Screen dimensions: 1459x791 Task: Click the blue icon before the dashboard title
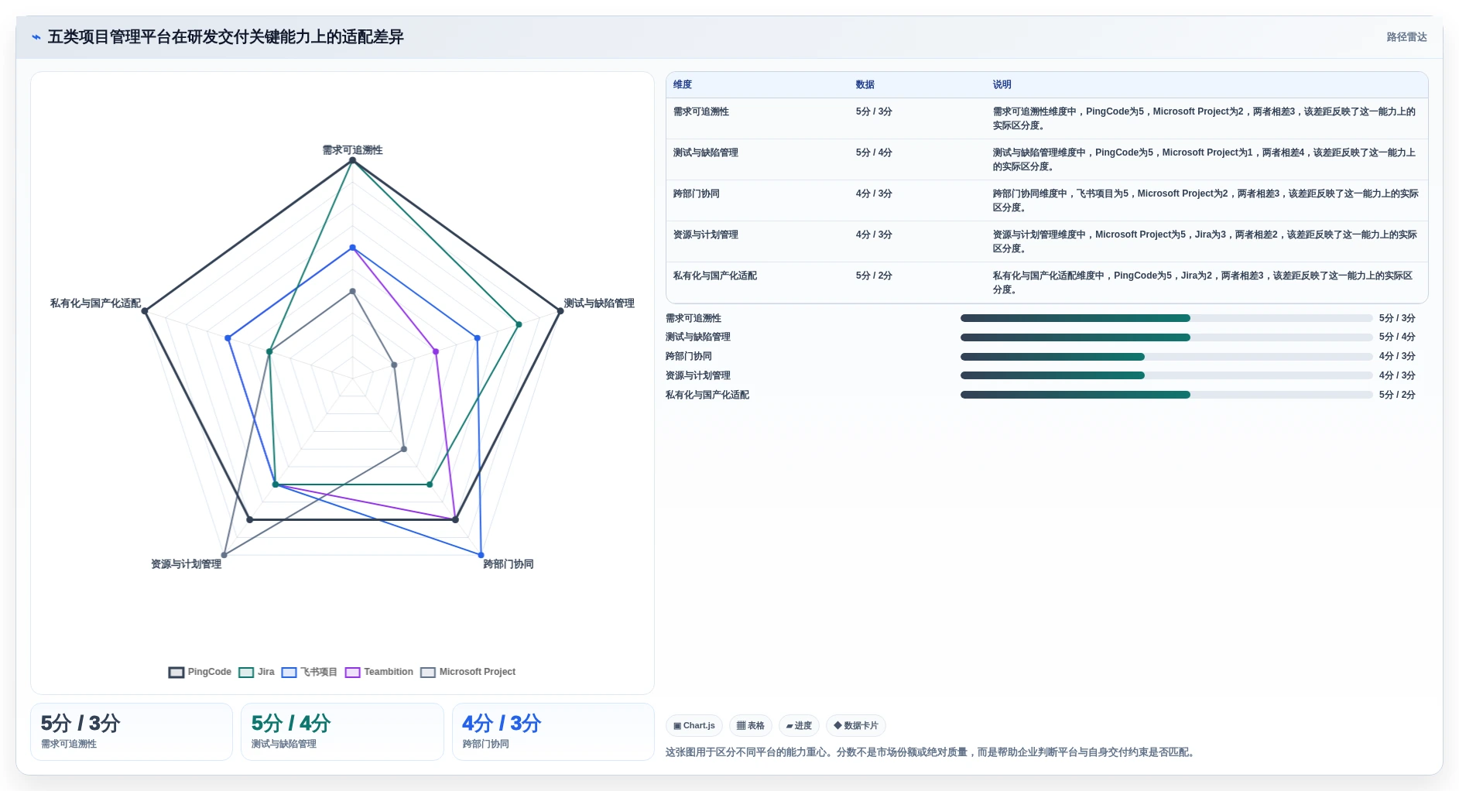[x=36, y=37]
